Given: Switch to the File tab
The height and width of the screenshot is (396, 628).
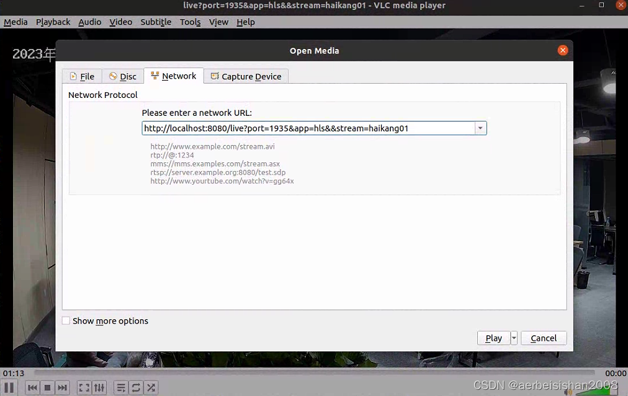Looking at the screenshot, I should point(82,76).
